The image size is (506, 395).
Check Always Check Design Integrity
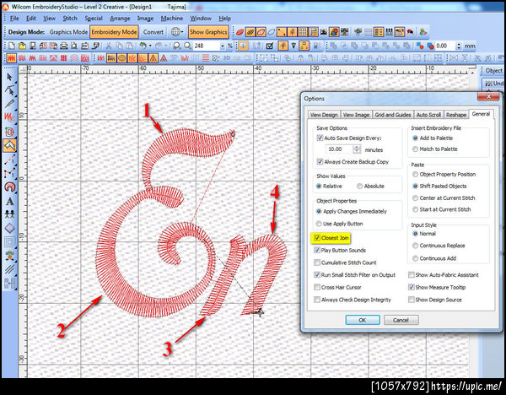[x=317, y=300]
